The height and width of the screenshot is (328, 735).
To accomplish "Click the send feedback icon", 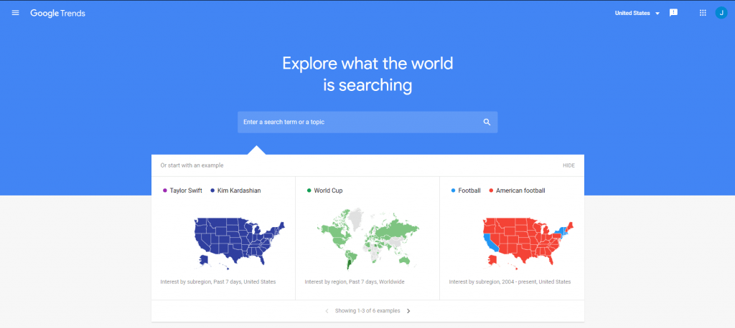I will (673, 13).
